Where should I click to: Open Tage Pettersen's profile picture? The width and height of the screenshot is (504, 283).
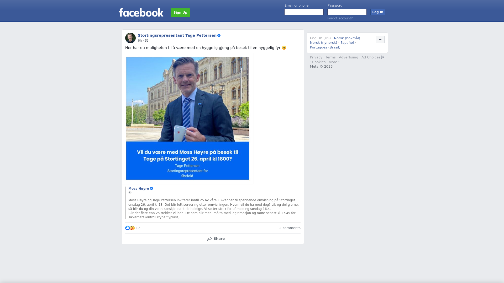(130, 38)
